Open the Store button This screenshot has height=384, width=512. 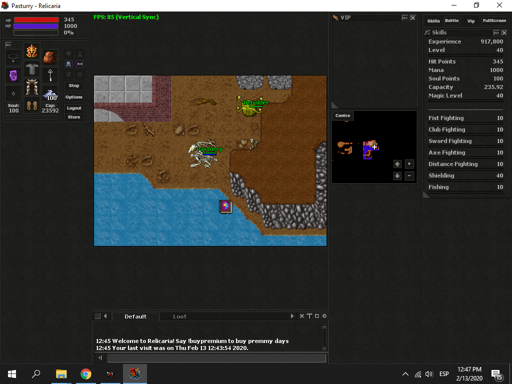click(x=74, y=117)
